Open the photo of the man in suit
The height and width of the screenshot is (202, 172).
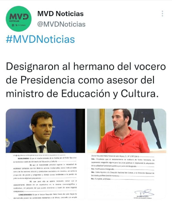coord(45,131)
